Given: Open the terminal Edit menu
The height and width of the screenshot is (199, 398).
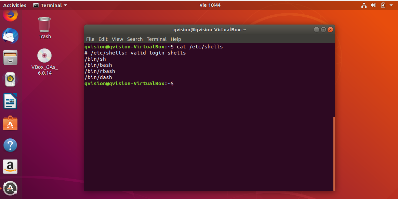Looking at the screenshot, I should point(103,39).
